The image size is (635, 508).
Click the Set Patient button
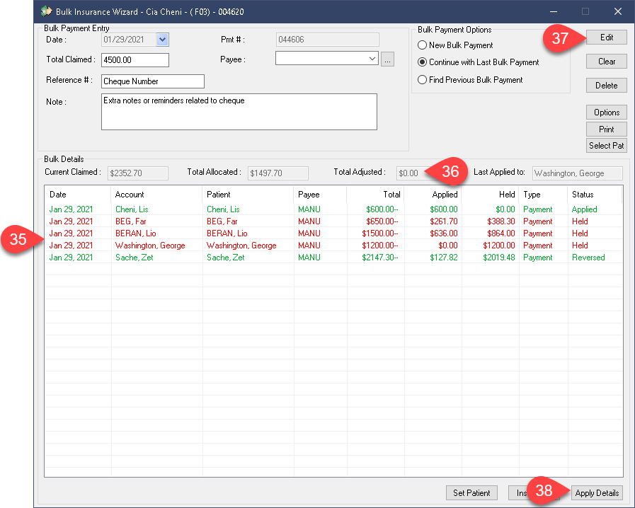click(471, 492)
